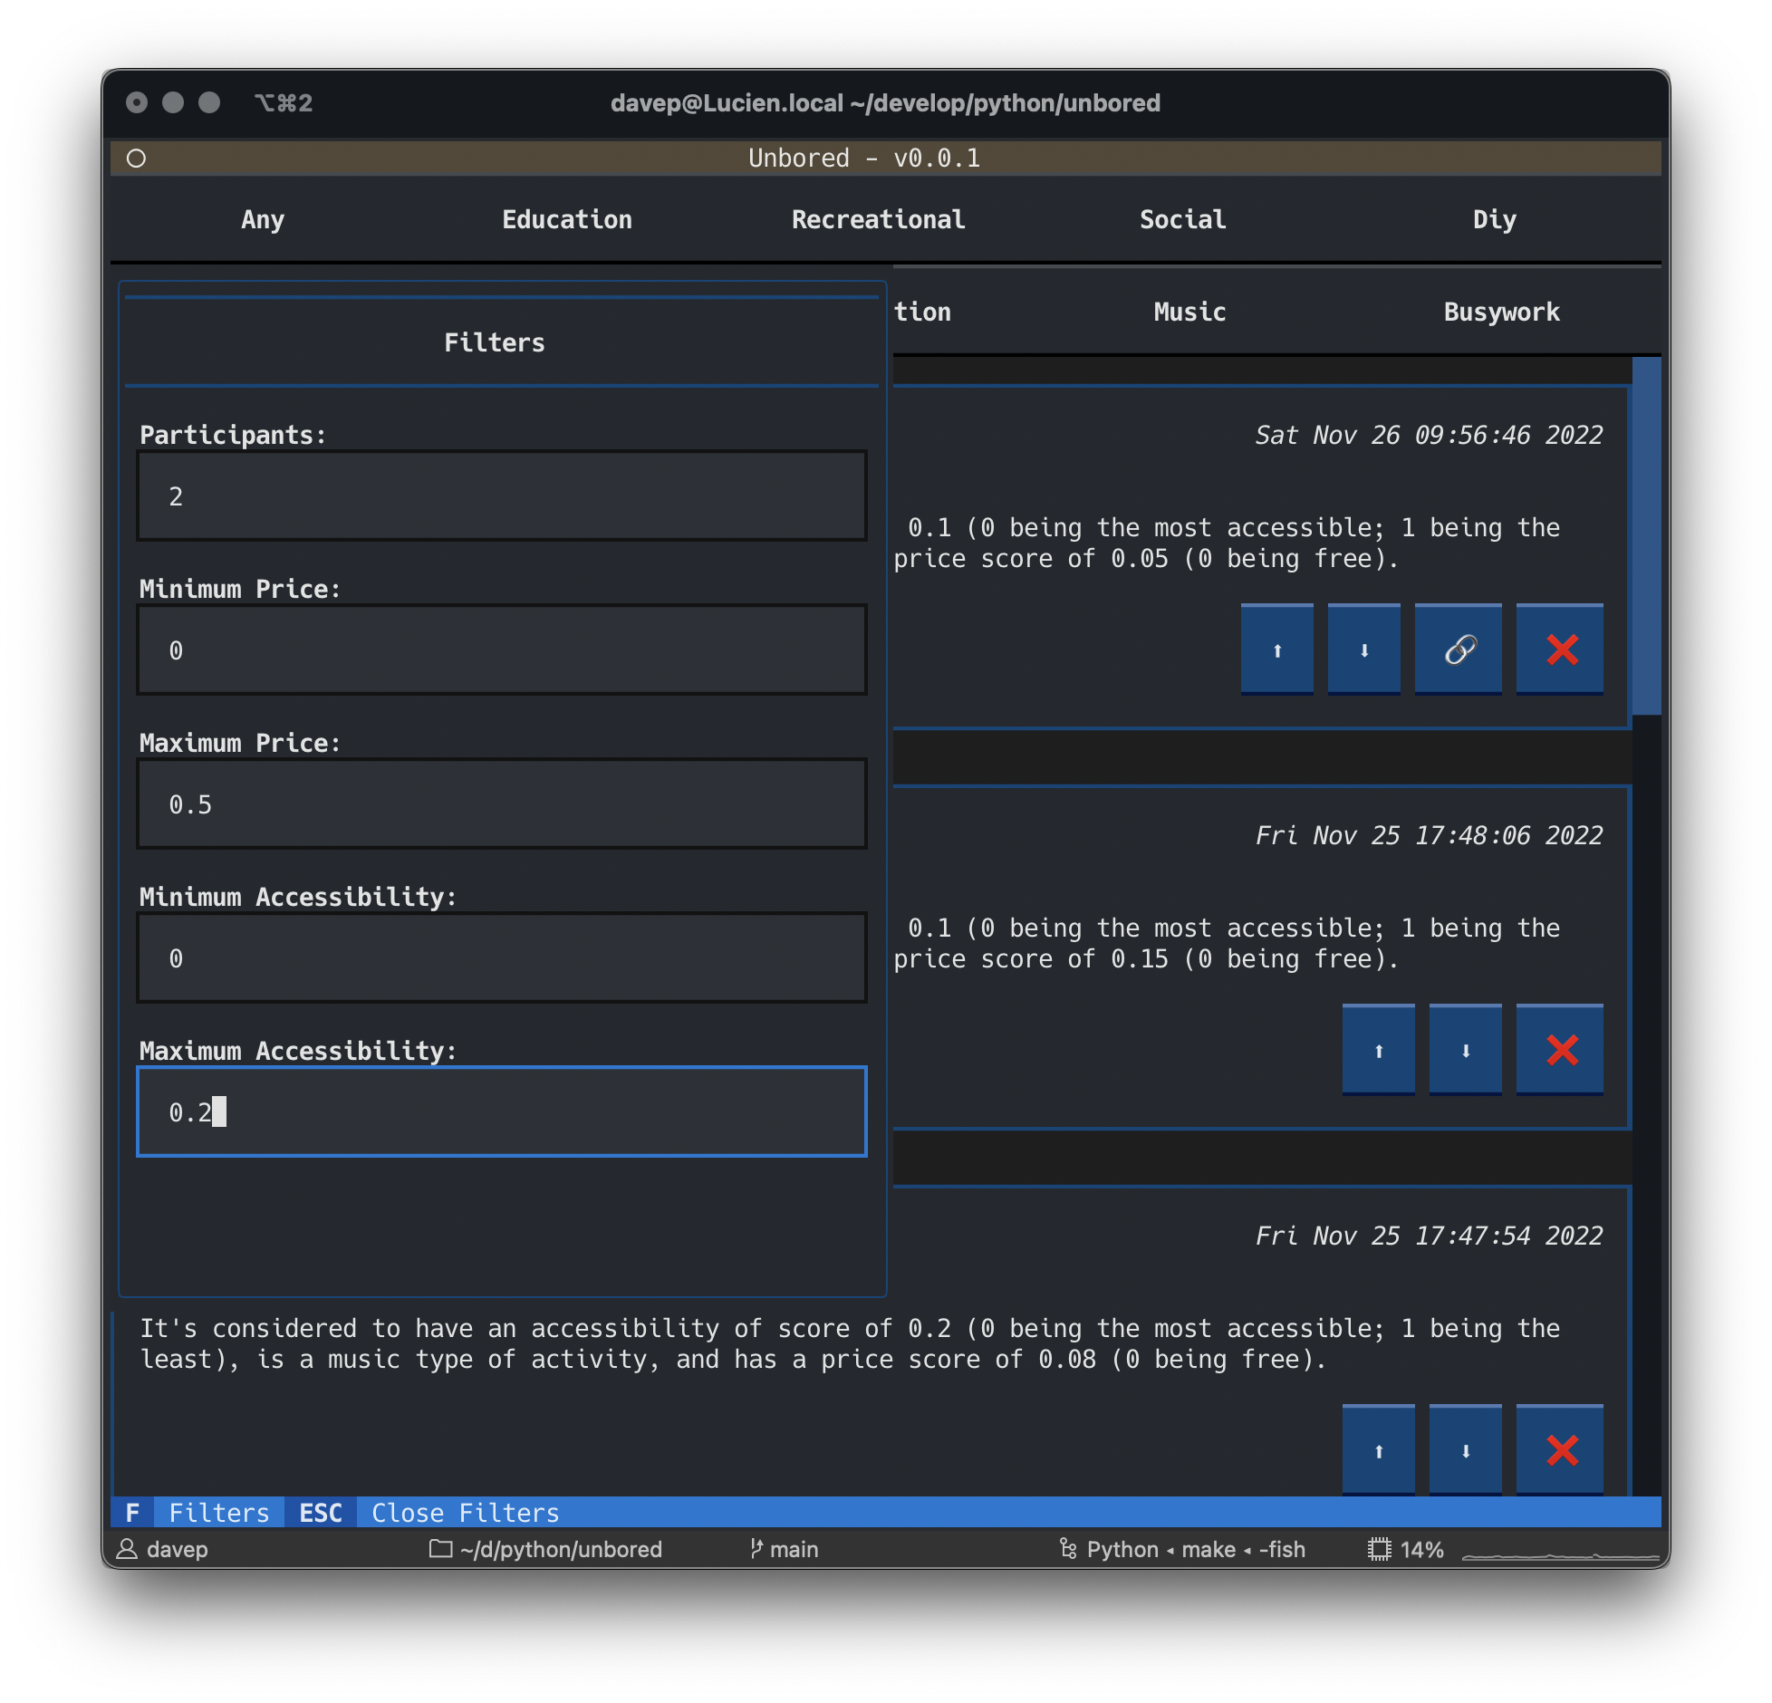
Task: Click the down arrow on the bottom activity
Action: coord(1465,1448)
